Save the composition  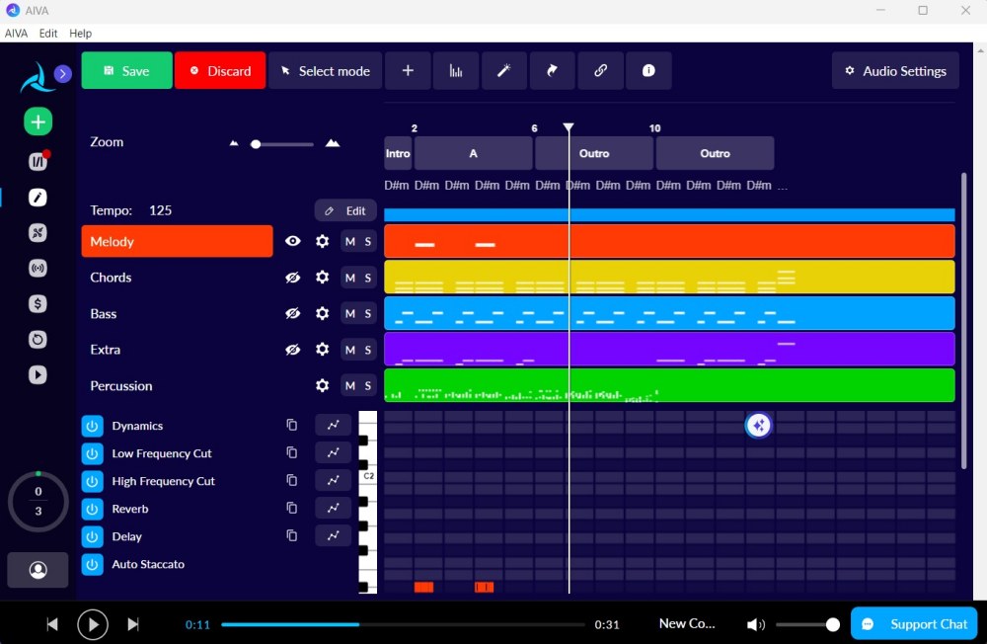pyautogui.click(x=126, y=70)
